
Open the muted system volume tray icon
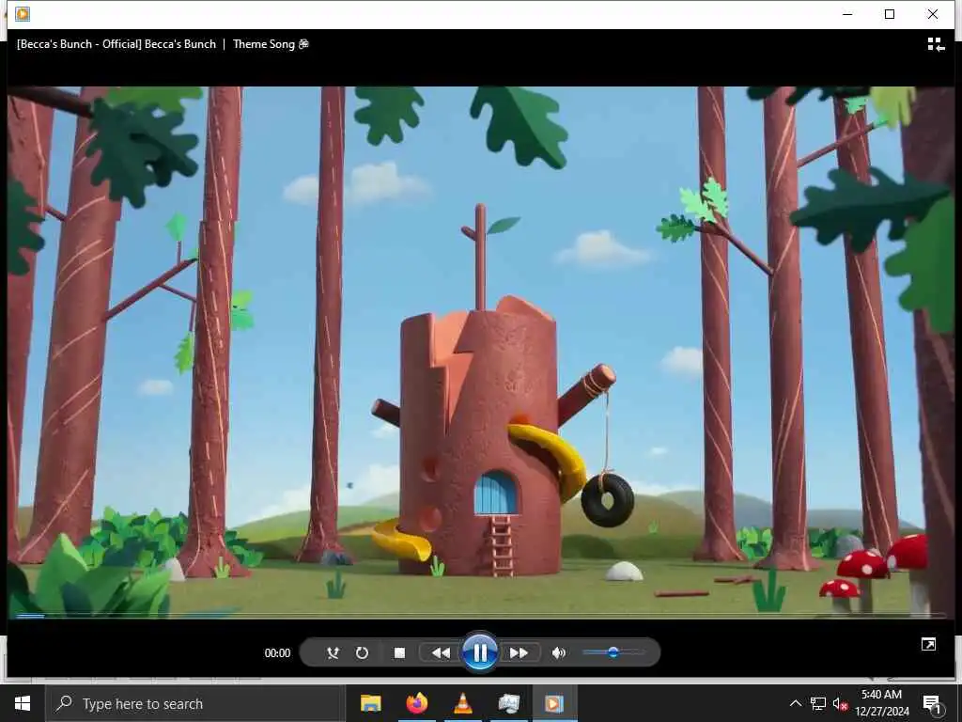coord(840,703)
